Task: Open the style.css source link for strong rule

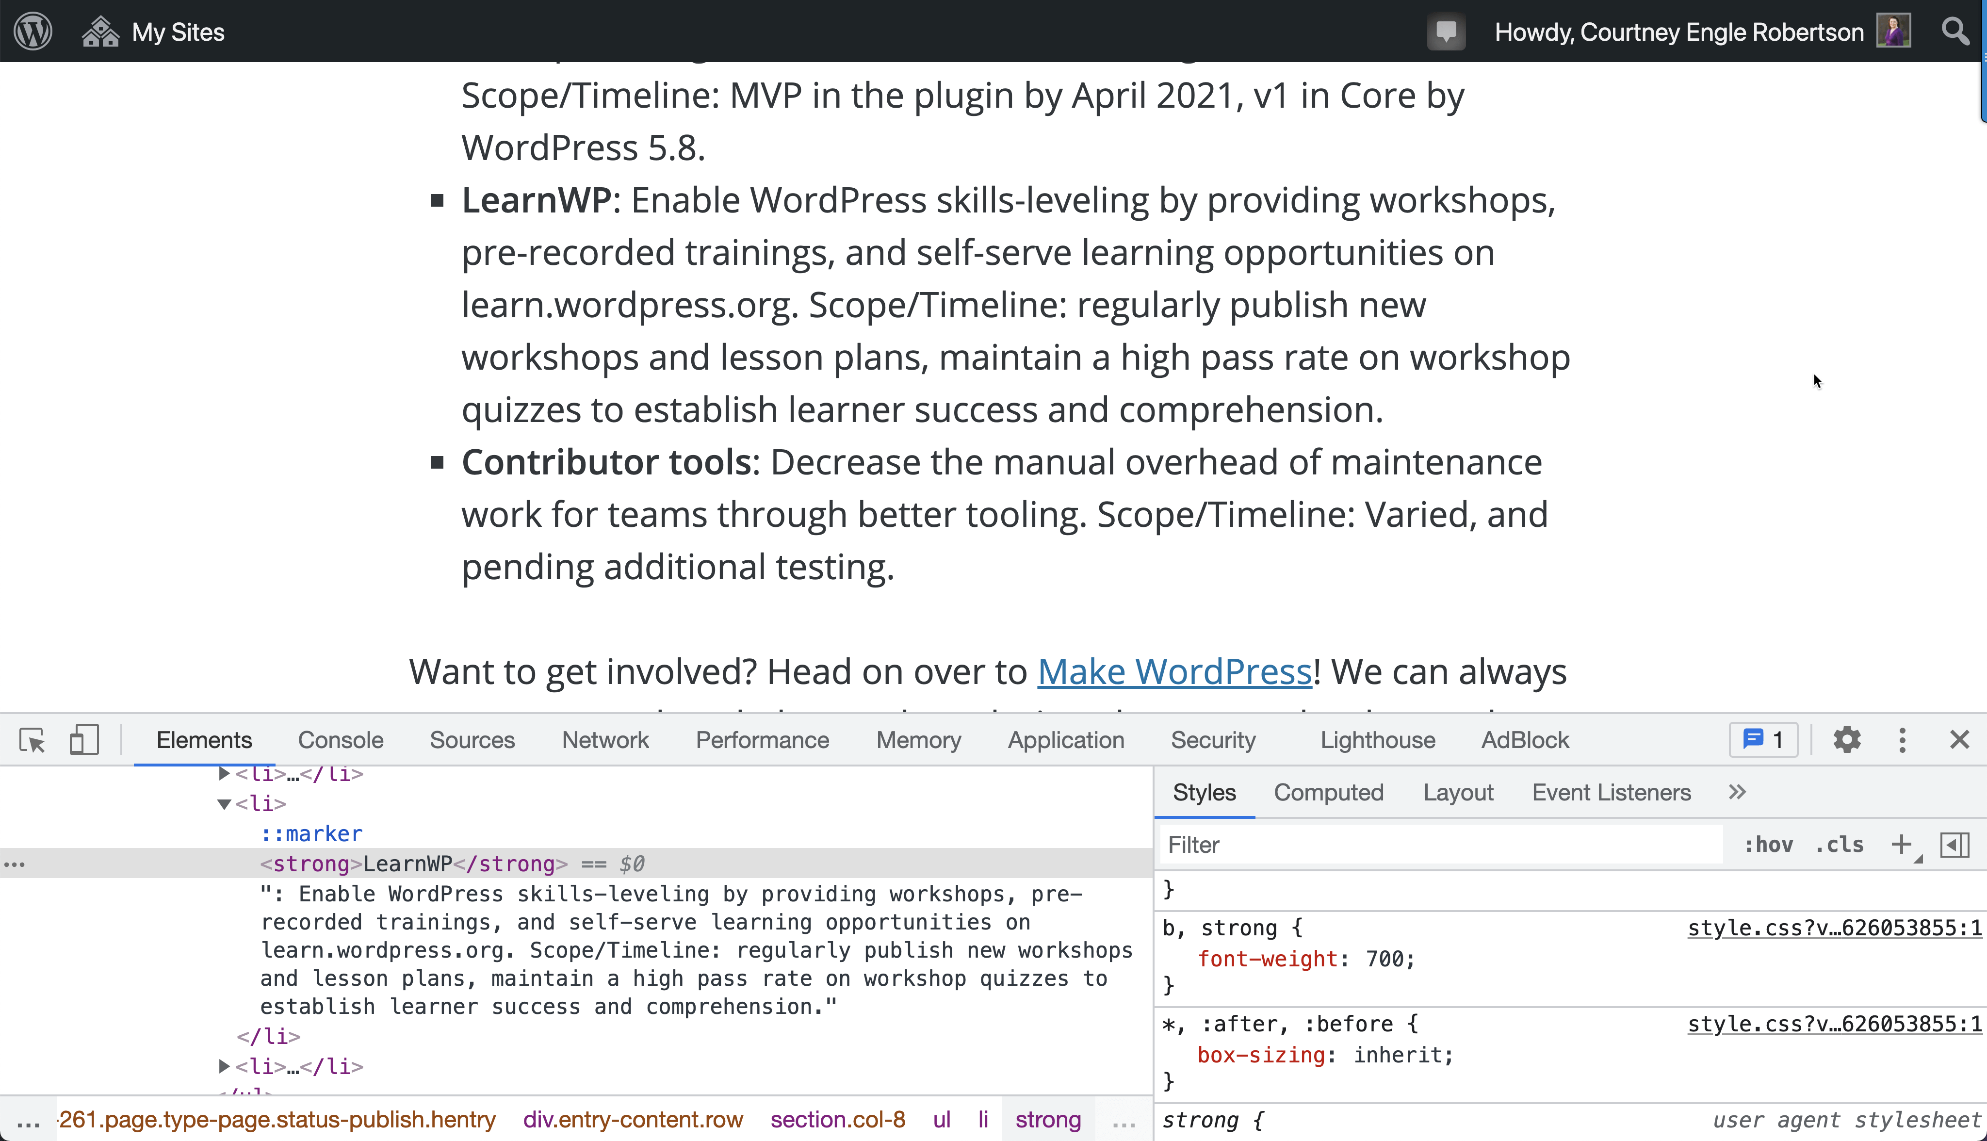Action: tap(1833, 928)
